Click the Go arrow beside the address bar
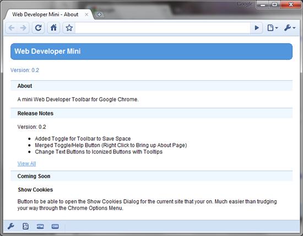Image resolution: width=303 pixels, height=236 pixels. 257,28
